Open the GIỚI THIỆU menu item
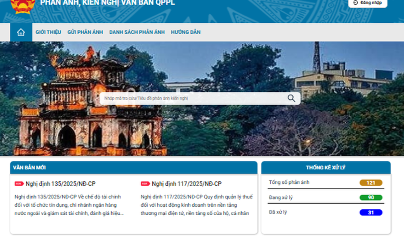 point(48,32)
